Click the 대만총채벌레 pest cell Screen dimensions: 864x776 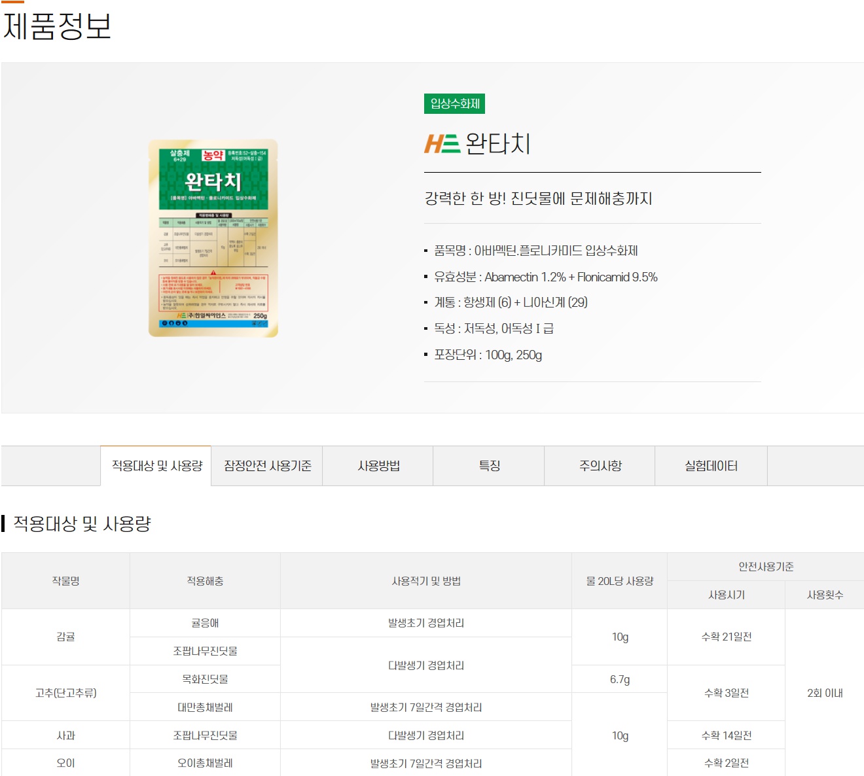pos(205,707)
